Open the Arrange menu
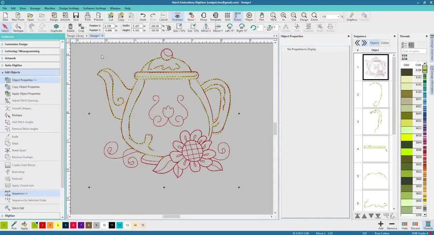The height and width of the screenshot is (235, 434). pos(35,8)
